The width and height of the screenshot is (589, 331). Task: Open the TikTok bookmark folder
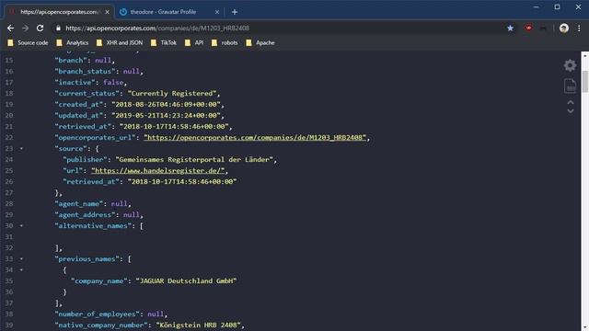(164, 43)
